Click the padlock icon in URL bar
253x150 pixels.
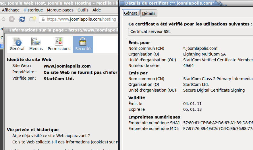coord(43,19)
